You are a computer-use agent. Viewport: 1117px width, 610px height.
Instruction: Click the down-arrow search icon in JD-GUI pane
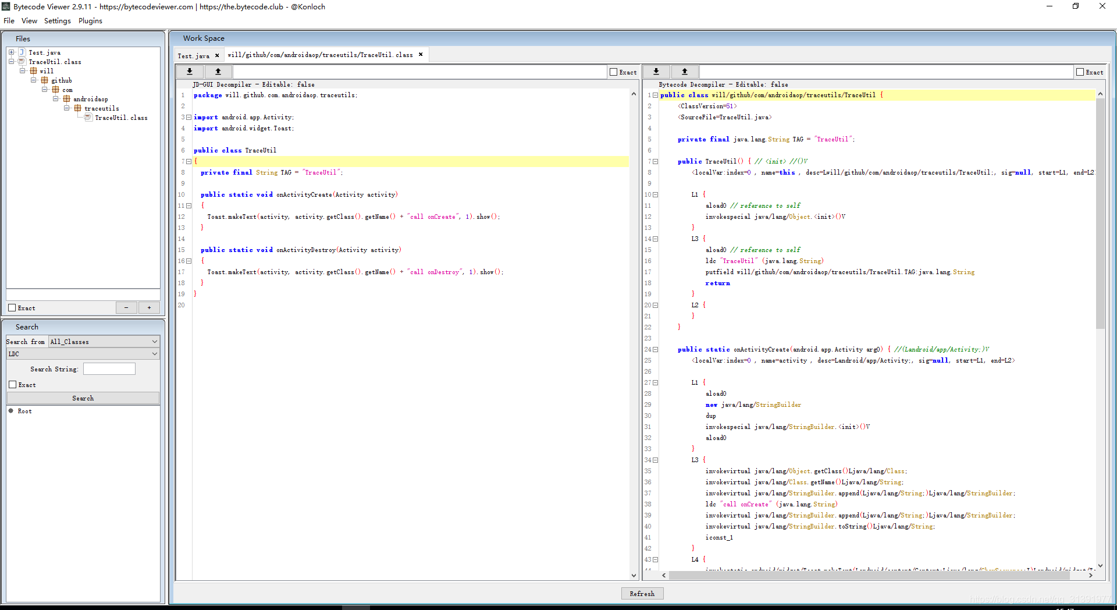(190, 72)
